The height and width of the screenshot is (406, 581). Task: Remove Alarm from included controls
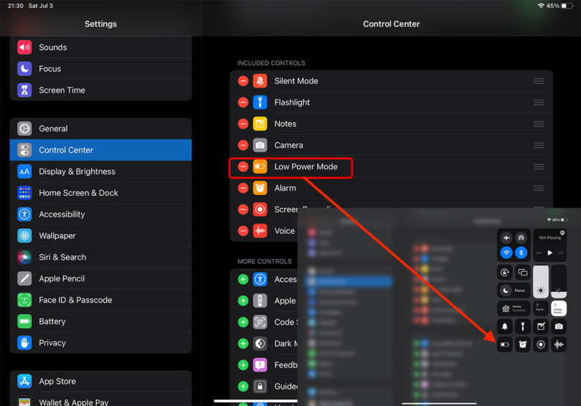[x=243, y=188]
